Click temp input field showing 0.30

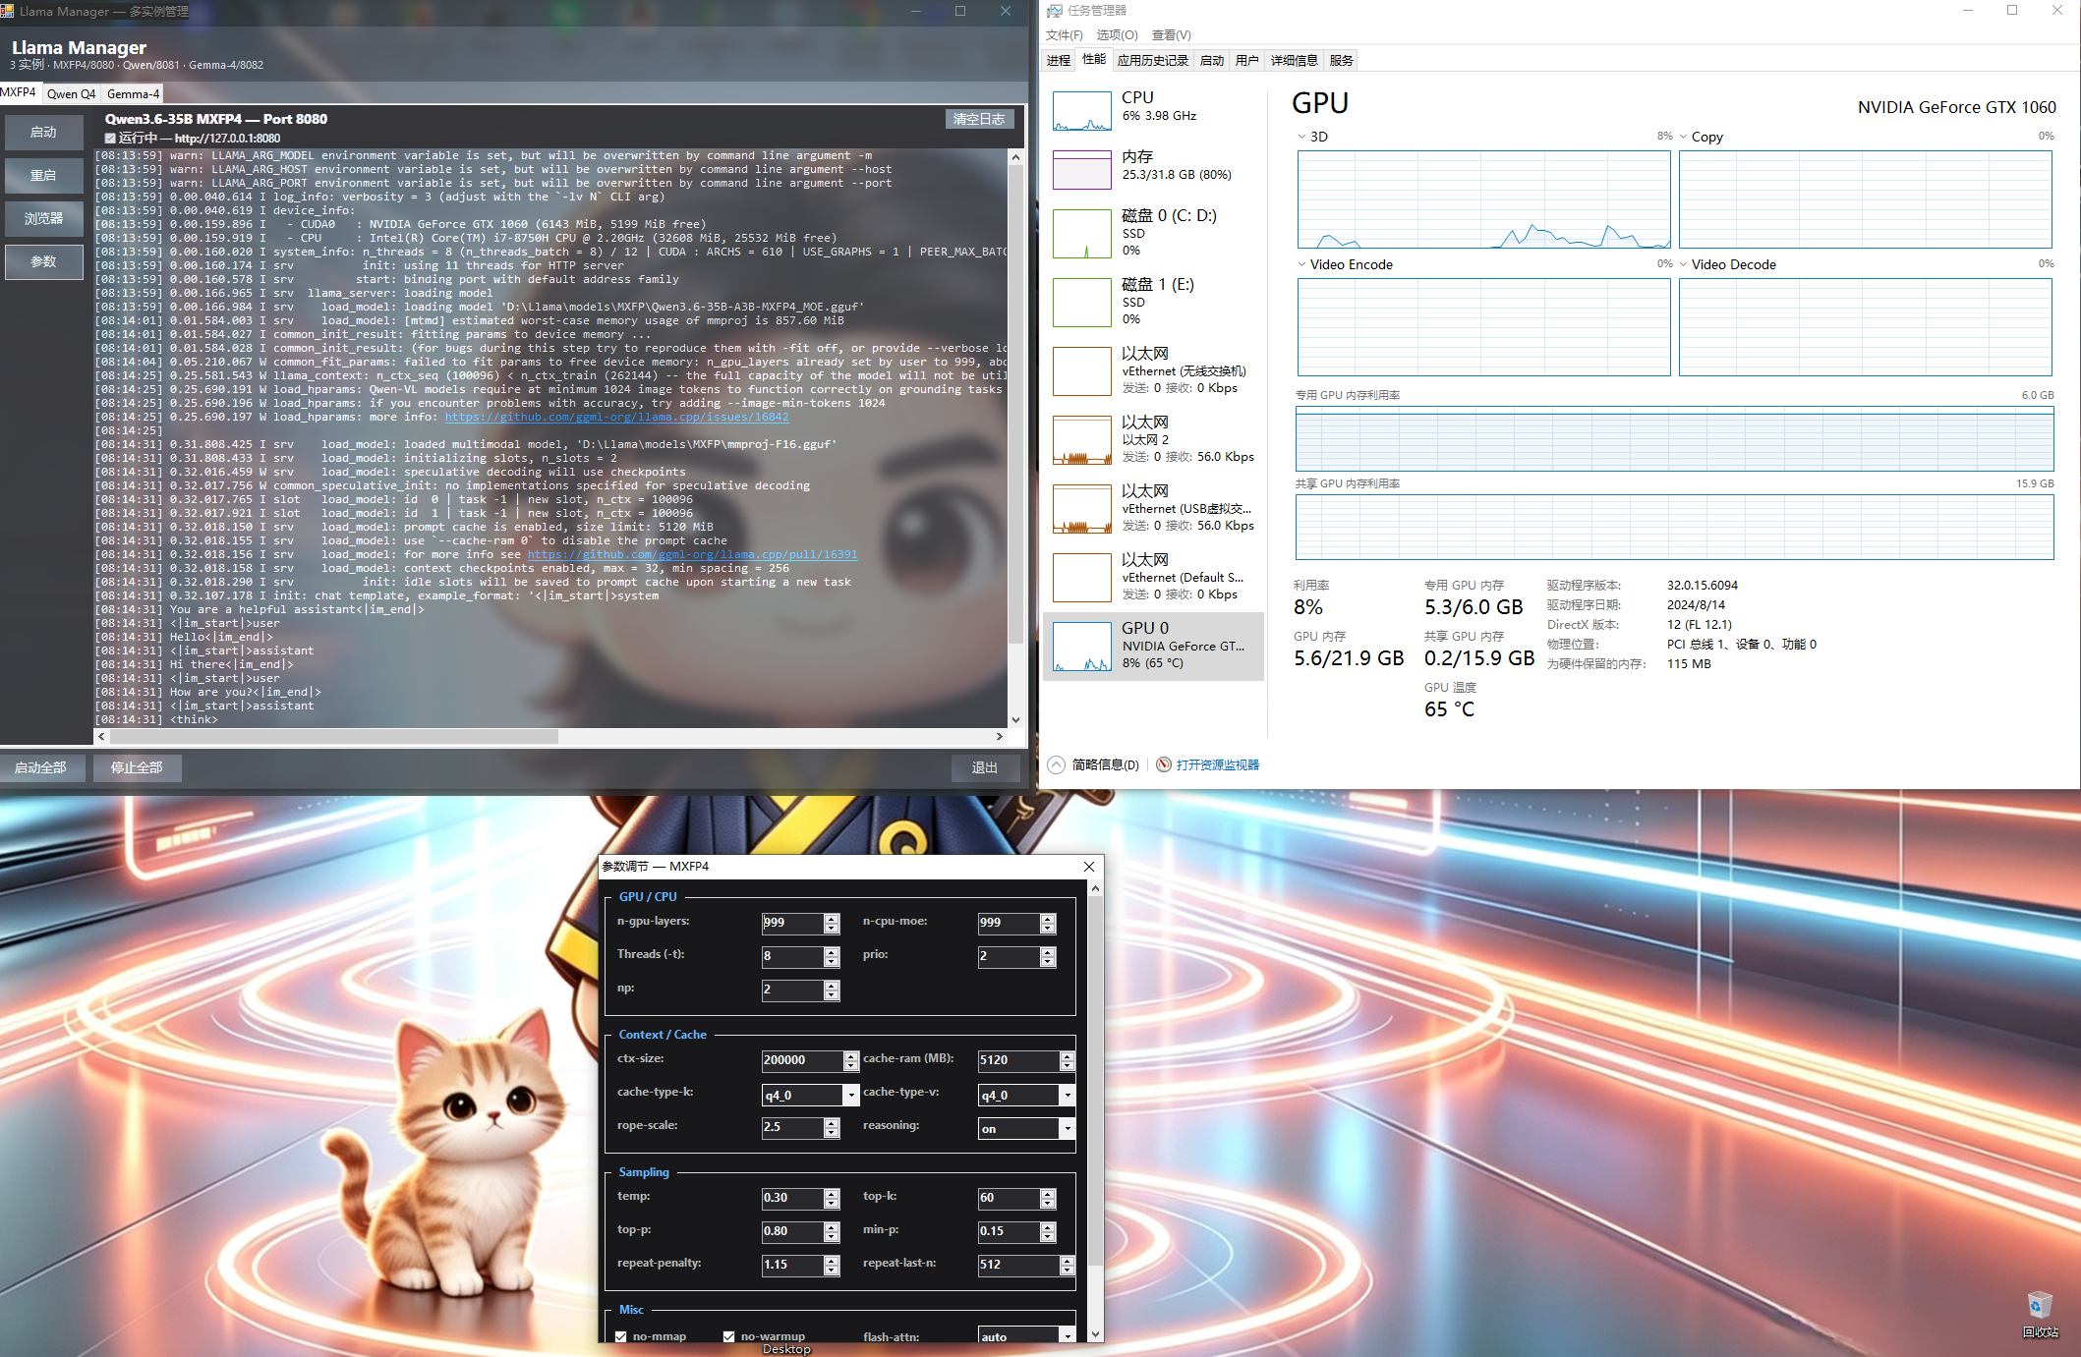point(792,1198)
